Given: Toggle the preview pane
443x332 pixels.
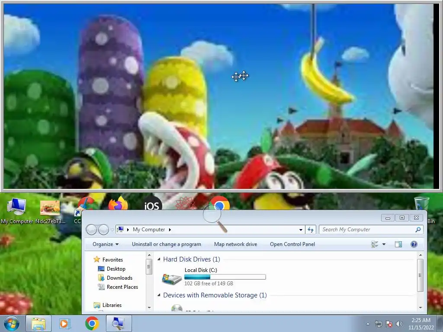Looking at the screenshot, I should pyautogui.click(x=398, y=244).
